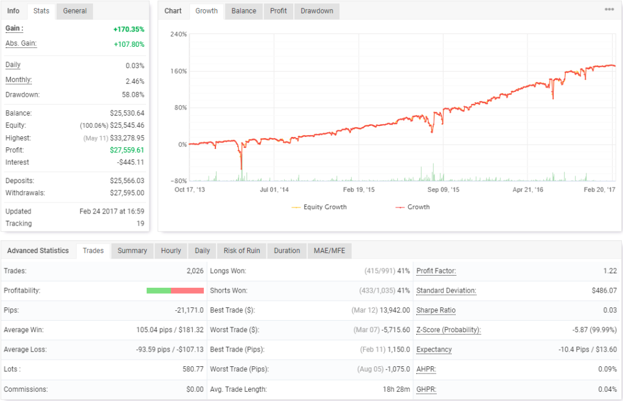Click the Monthly label in Info
Screen dimensions: 623x401
(x=18, y=80)
